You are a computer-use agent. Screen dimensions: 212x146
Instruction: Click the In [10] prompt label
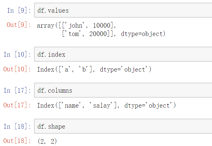[17, 55]
